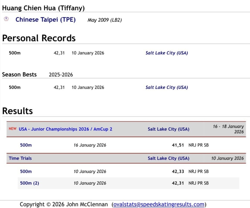Open the Time Trials event link
250x208 pixels.
point(20,158)
